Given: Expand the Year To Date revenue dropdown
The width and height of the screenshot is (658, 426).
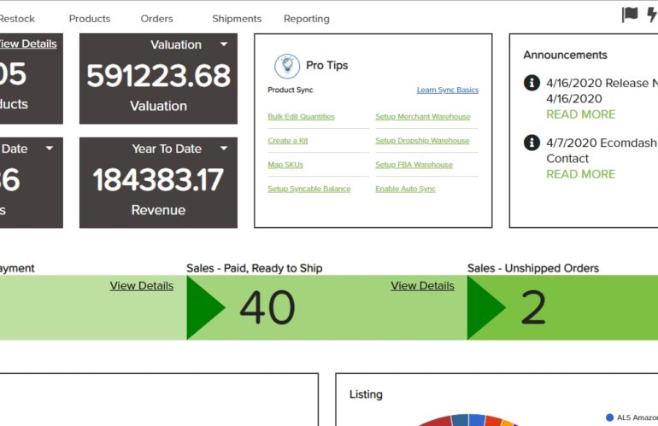Looking at the screenshot, I should point(224,149).
